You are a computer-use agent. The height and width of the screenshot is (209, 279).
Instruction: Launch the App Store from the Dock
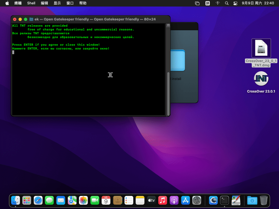(x=185, y=201)
